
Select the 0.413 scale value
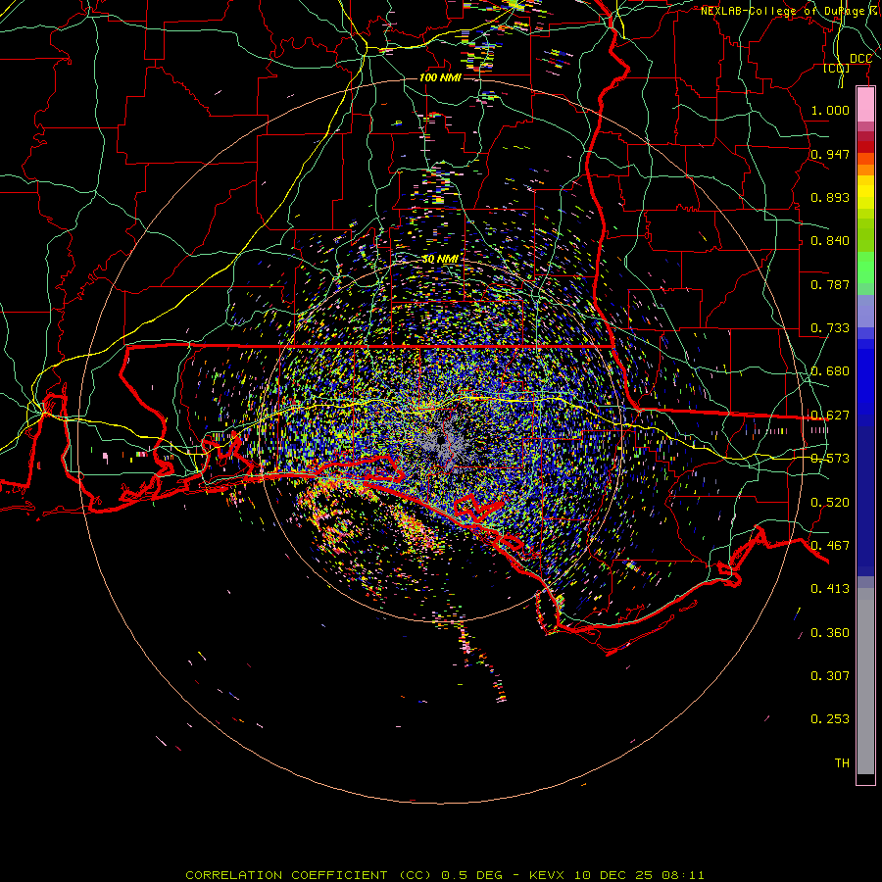(830, 589)
